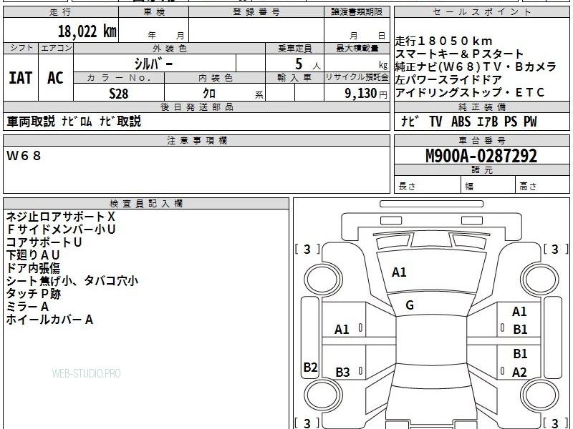573x429 pixels.
Task: Click the 純正ナビ(W68)TV・Bカメラ line
Action: coord(476,66)
